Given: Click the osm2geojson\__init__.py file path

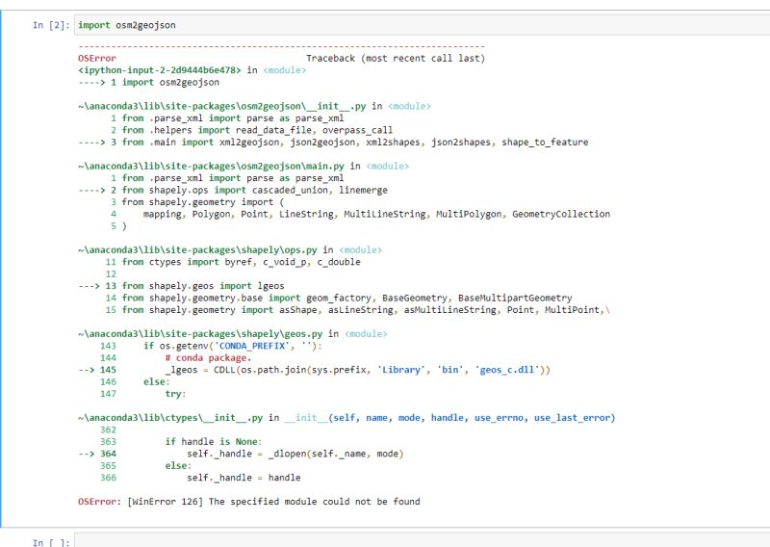Looking at the screenshot, I should click(x=222, y=106).
